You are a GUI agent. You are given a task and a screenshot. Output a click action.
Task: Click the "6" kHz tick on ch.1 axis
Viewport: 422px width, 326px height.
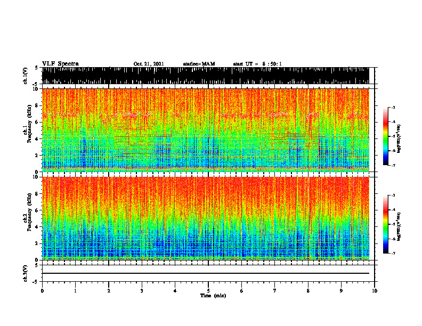[x=37, y=122]
